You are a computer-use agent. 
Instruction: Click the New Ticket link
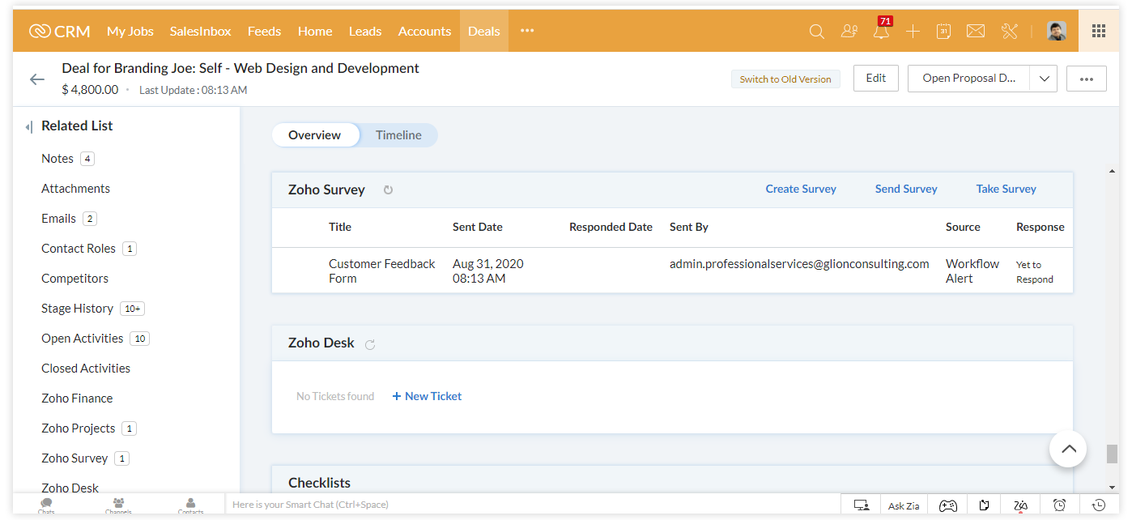pos(428,396)
